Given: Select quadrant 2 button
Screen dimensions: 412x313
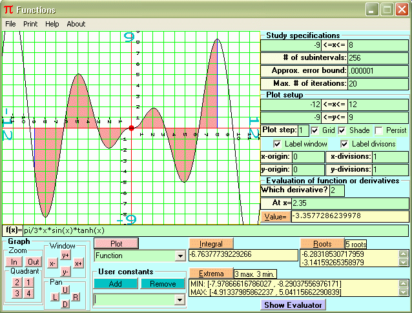Looking at the screenshot, I should (x=16, y=283).
